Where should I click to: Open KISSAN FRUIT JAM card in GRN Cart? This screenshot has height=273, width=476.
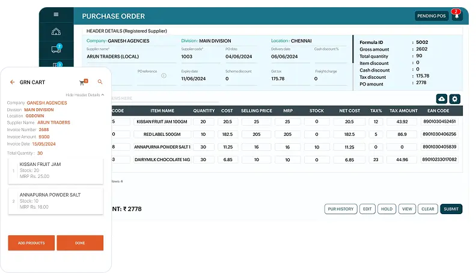[55, 171]
